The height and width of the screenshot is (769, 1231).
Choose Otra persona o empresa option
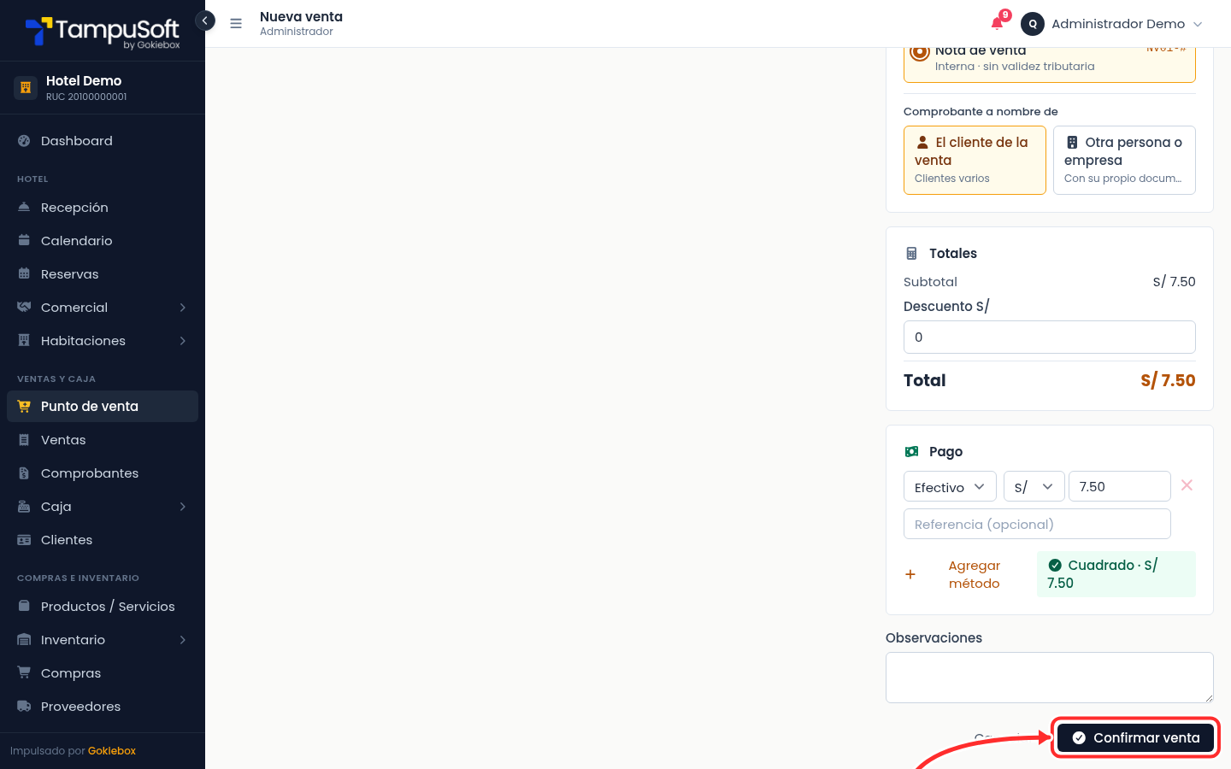1124,160
